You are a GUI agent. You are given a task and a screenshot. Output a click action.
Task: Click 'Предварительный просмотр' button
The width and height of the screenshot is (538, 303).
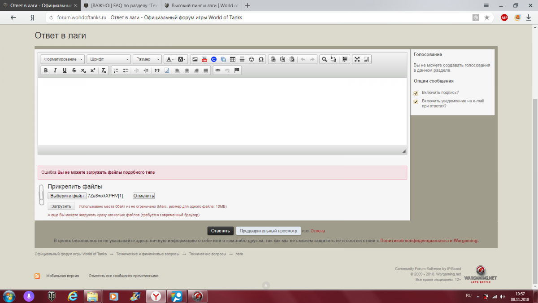(x=268, y=231)
